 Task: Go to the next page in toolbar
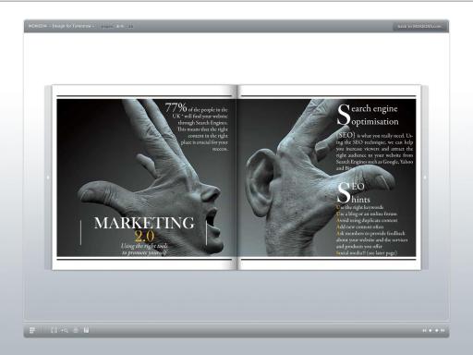click(x=437, y=331)
